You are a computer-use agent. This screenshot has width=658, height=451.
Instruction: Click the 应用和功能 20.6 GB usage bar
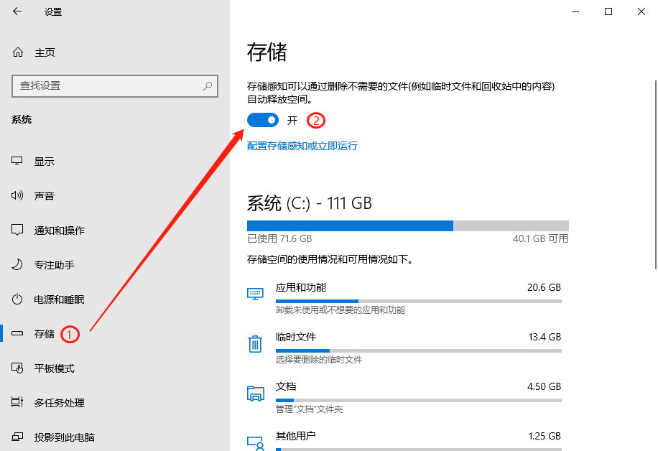coord(418,301)
